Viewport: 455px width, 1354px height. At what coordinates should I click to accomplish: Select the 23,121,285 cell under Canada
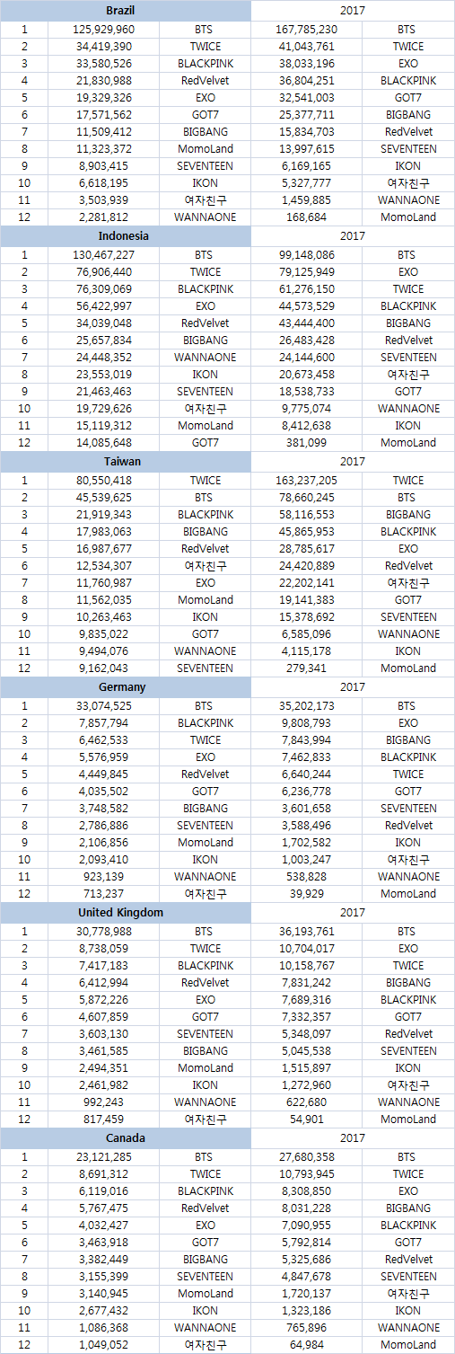(103, 1157)
